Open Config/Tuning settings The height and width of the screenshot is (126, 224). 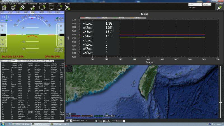(x=32, y=7)
